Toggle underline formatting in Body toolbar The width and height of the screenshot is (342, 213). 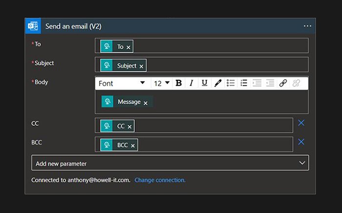pos(204,83)
